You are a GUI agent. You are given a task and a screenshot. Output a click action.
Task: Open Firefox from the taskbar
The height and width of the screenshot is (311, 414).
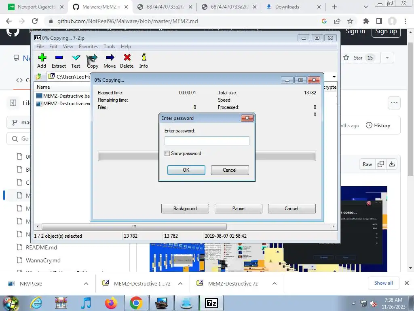[x=111, y=303]
